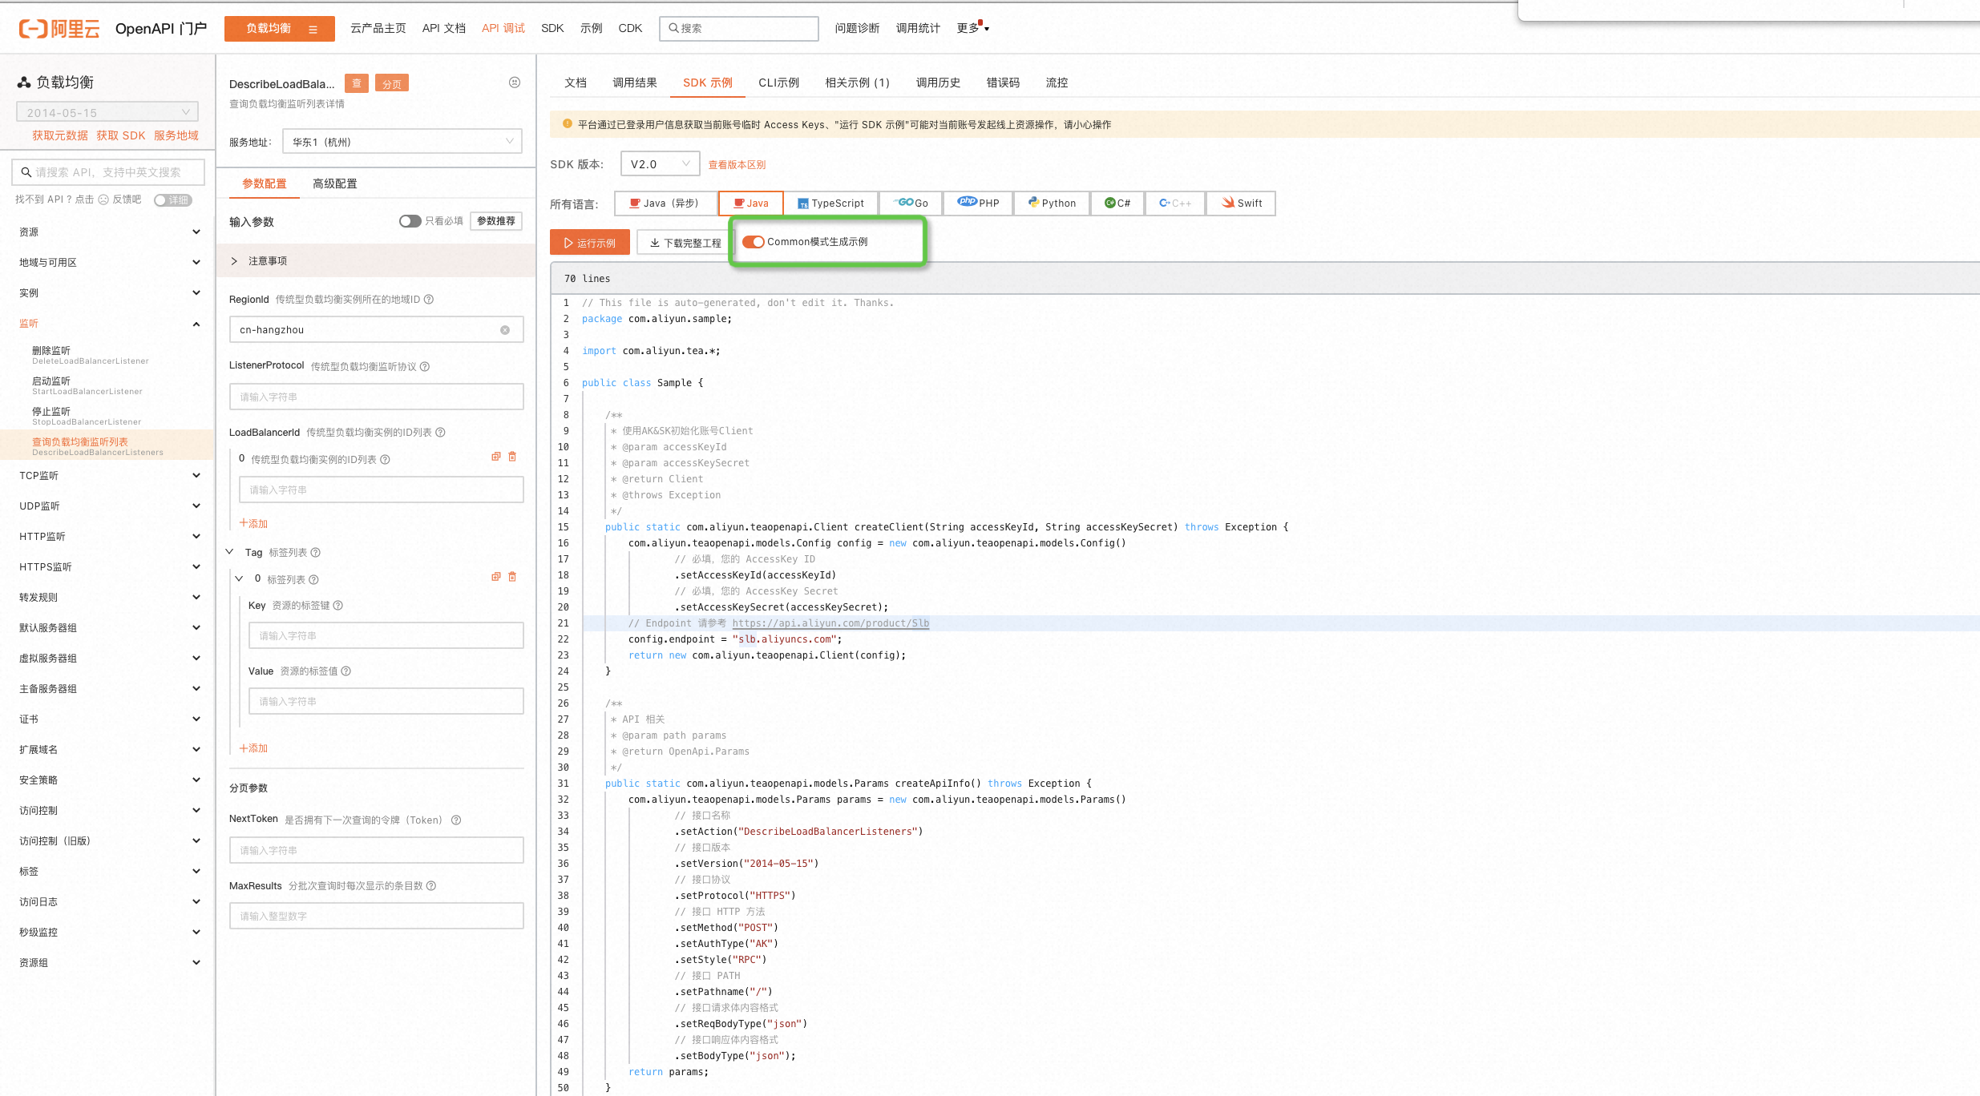Select Java (异步) language option
The image size is (1980, 1096).
click(x=665, y=203)
